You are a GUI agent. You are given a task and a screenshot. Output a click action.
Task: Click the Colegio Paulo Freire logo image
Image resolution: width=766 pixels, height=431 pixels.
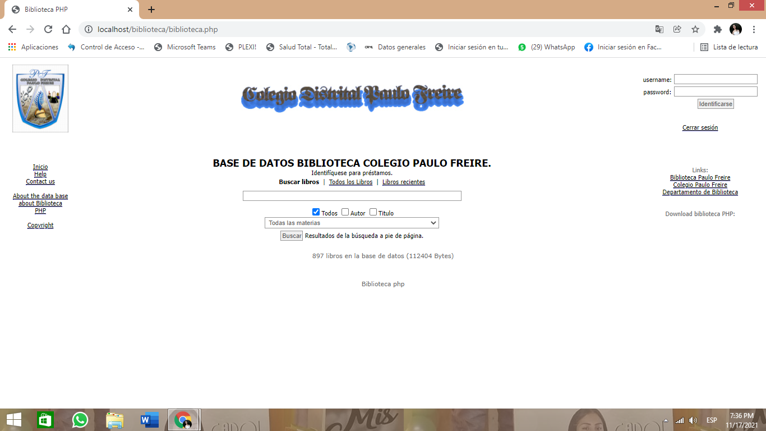pyautogui.click(x=40, y=99)
